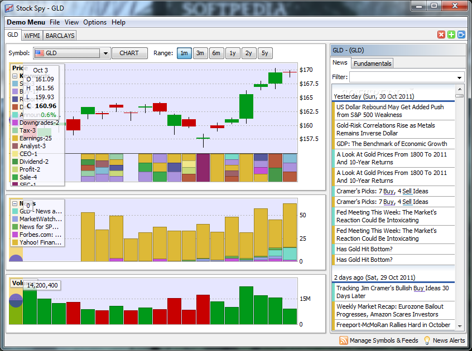Click the 'Yesterday (Sun, 30 Oct 2011)' header
The width and height of the screenshot is (472, 351).
[x=374, y=96]
